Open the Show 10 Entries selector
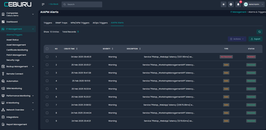 51,32
